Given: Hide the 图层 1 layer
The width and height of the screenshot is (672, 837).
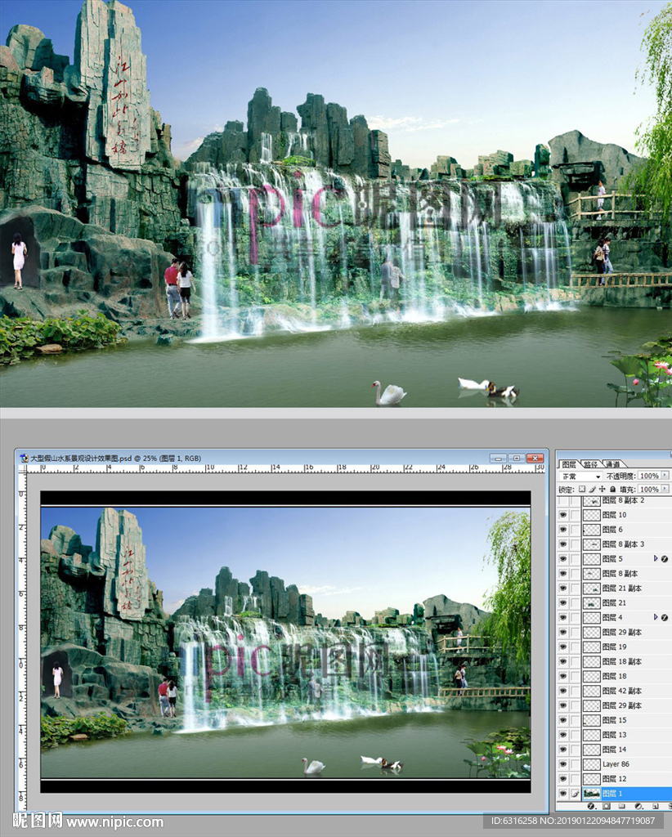Looking at the screenshot, I should [x=562, y=794].
